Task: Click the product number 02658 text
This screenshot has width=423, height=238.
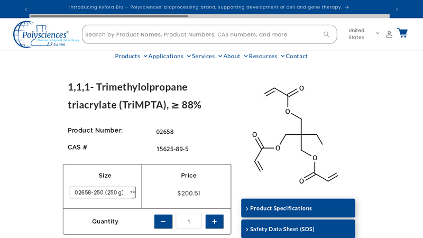Action: pyautogui.click(x=165, y=132)
